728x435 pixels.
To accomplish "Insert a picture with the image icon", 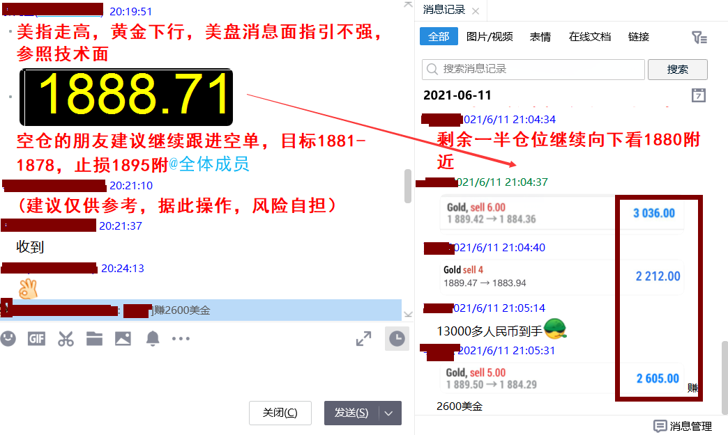I will pyautogui.click(x=123, y=339).
